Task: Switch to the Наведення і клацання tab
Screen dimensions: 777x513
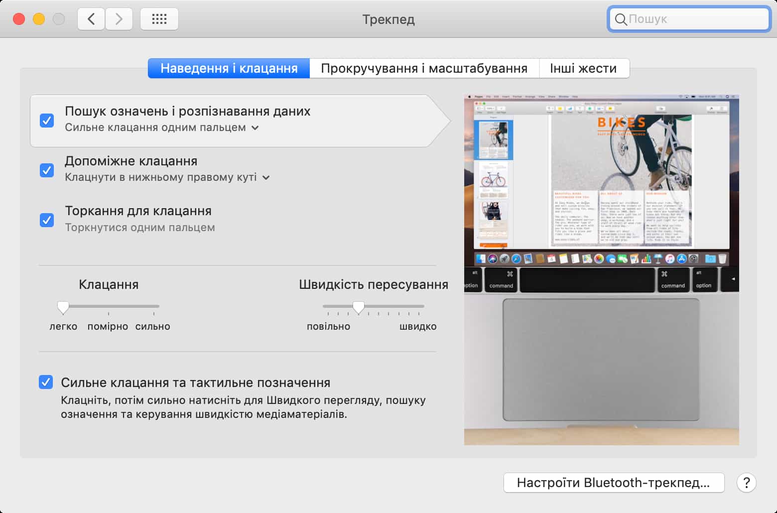Action: (229, 68)
